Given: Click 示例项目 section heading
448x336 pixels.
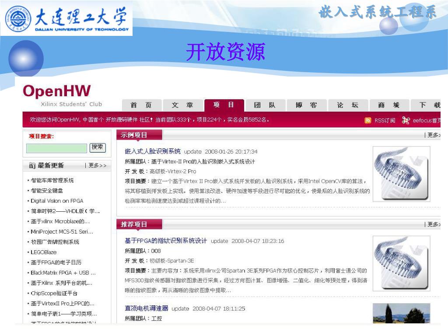Looking at the screenshot, I should coord(134,135).
